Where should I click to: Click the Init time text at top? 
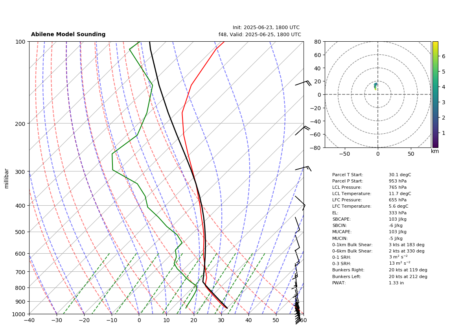(x=266, y=28)
